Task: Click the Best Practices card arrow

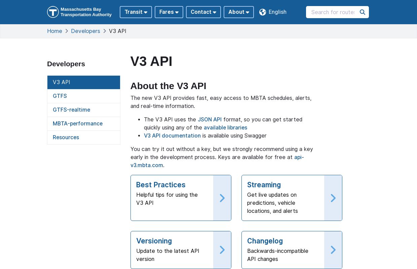Action: coord(222,198)
